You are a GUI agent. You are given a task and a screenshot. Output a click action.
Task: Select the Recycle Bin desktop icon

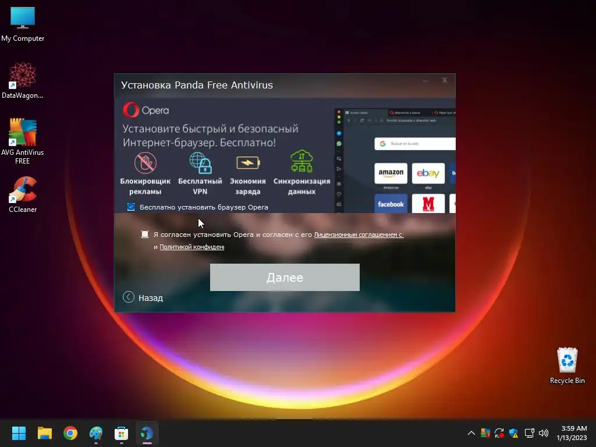pos(567,366)
